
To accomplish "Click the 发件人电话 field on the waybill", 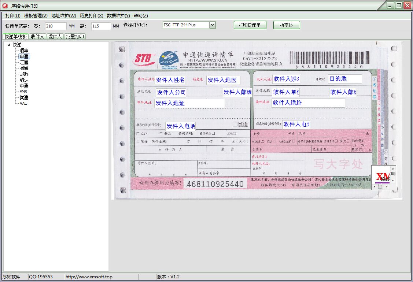I will (181, 126).
